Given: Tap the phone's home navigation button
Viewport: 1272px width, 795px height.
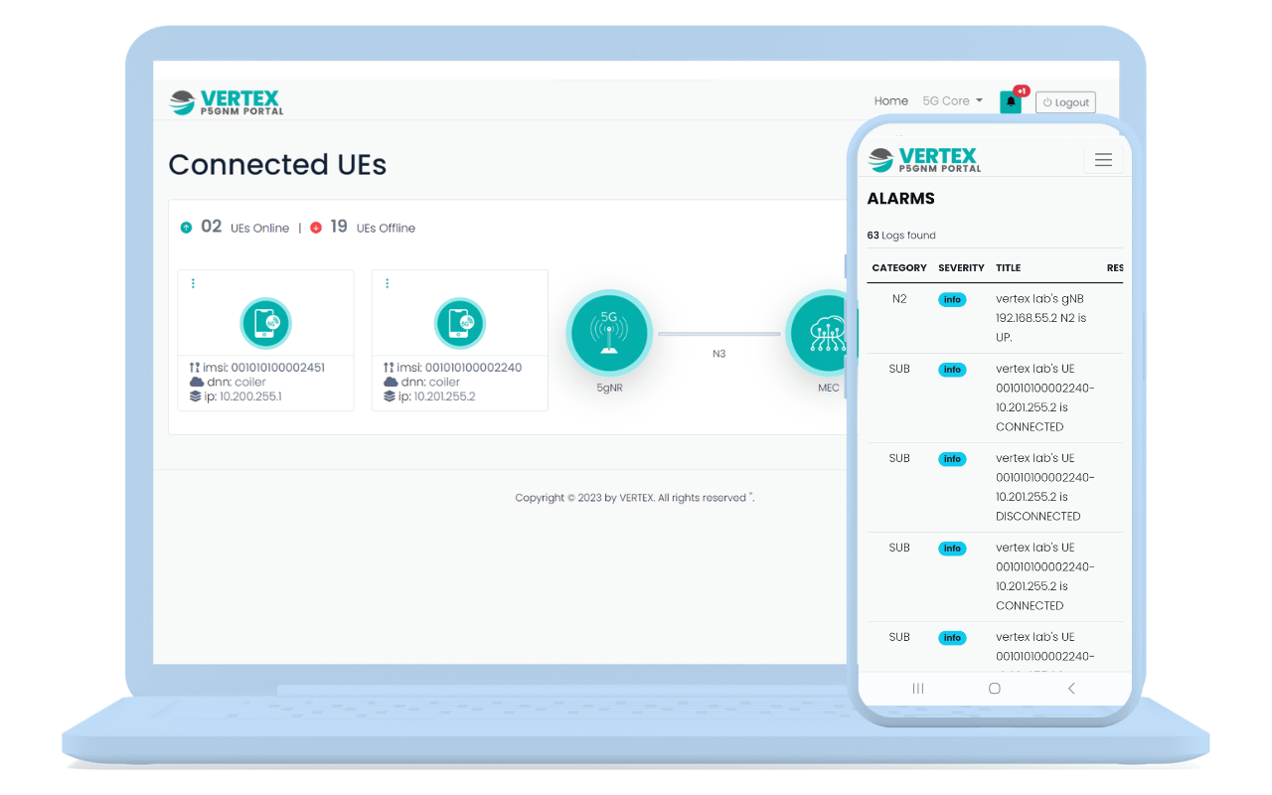Looking at the screenshot, I should [995, 688].
